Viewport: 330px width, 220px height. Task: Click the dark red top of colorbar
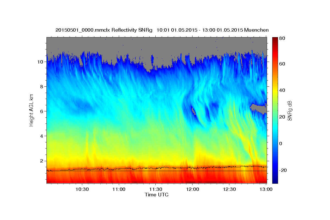pyautogui.click(x=275, y=39)
